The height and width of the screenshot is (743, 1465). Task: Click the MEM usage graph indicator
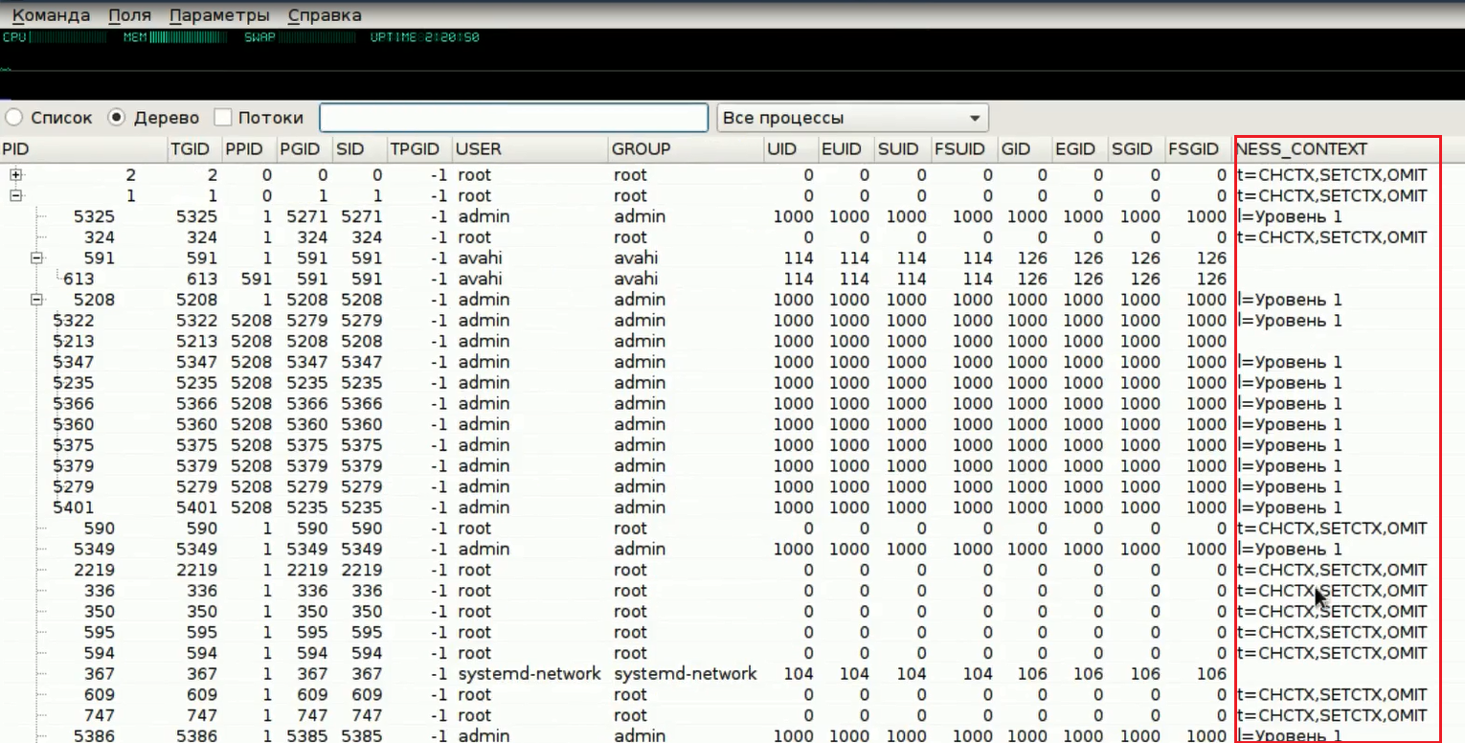(x=174, y=37)
